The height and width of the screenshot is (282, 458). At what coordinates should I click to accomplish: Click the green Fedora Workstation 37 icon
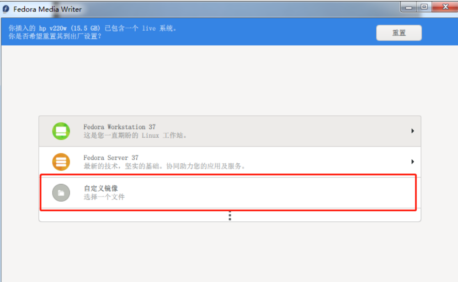click(x=61, y=131)
